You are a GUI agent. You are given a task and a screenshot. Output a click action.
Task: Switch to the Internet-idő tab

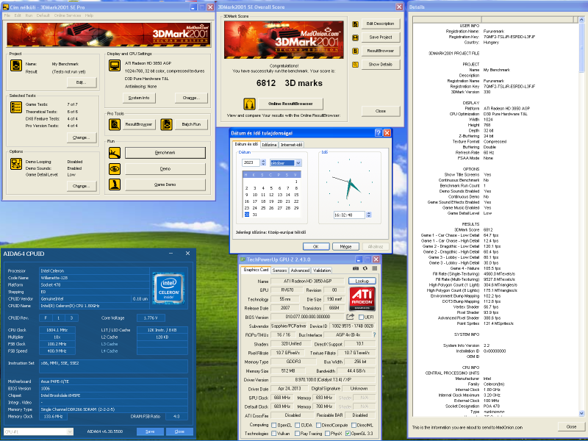[x=291, y=145]
